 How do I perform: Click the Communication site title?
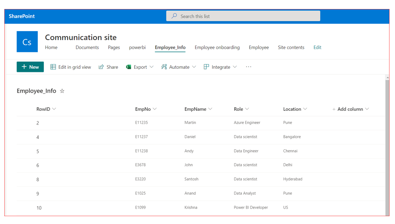point(81,37)
